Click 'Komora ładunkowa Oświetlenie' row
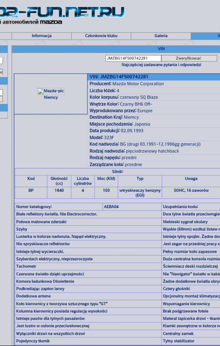The width and height of the screenshot is (220, 346). (x=88, y=281)
